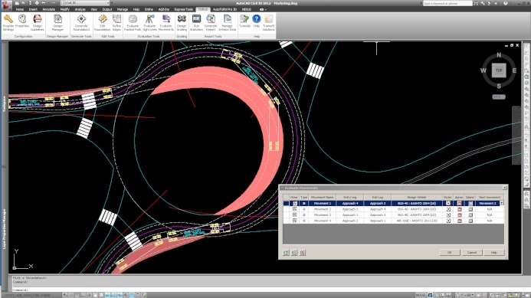Open the WCS dropdown below ViewCube

pos(499,97)
